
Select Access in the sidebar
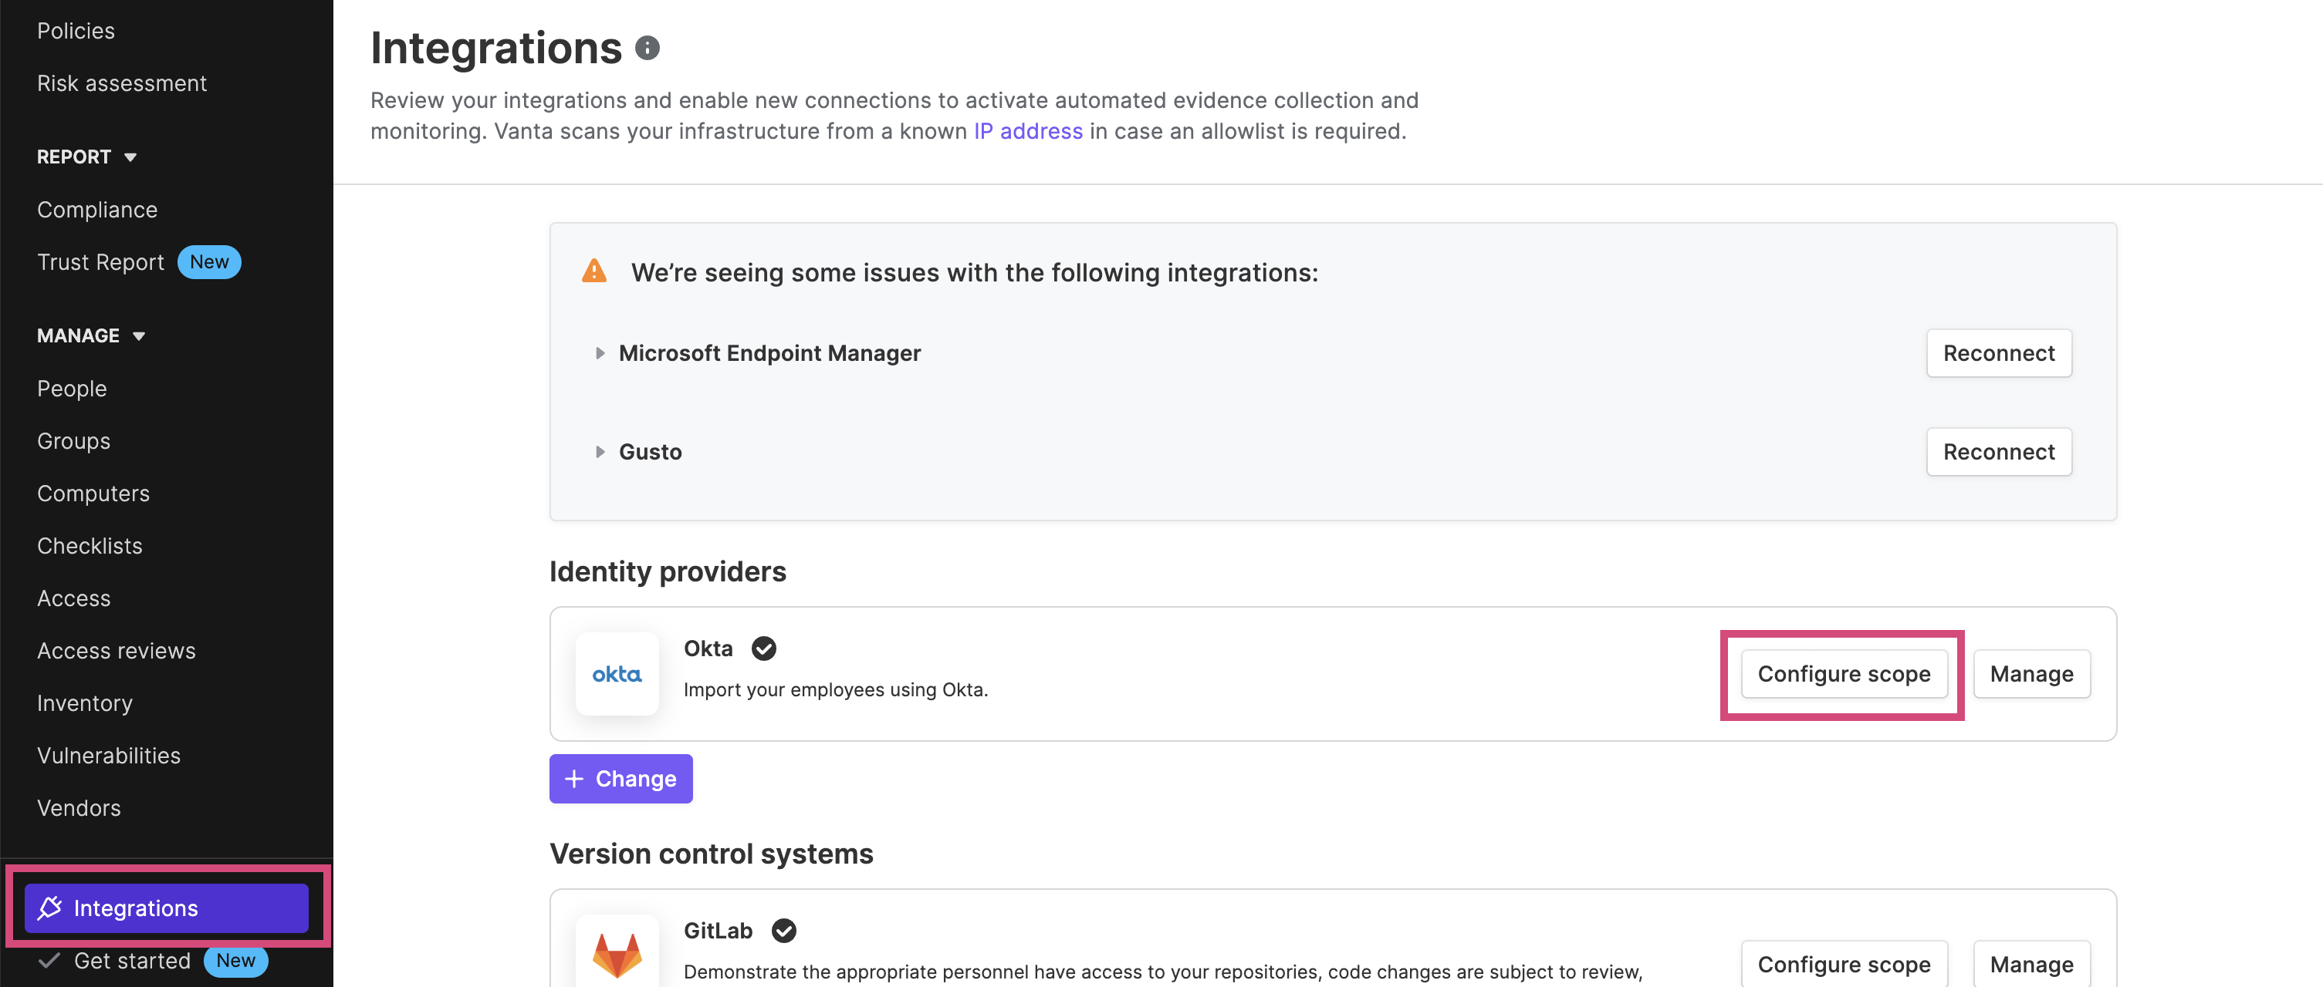(x=74, y=598)
